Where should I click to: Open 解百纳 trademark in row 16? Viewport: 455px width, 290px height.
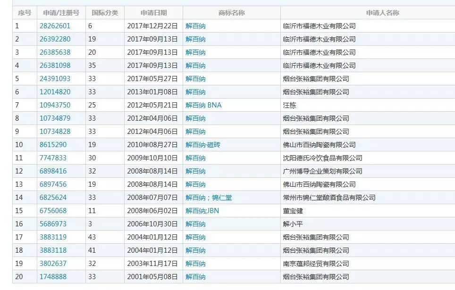click(x=195, y=224)
